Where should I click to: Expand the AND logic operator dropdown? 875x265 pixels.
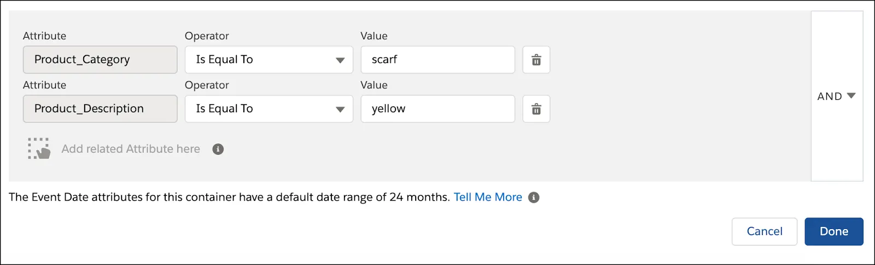836,97
